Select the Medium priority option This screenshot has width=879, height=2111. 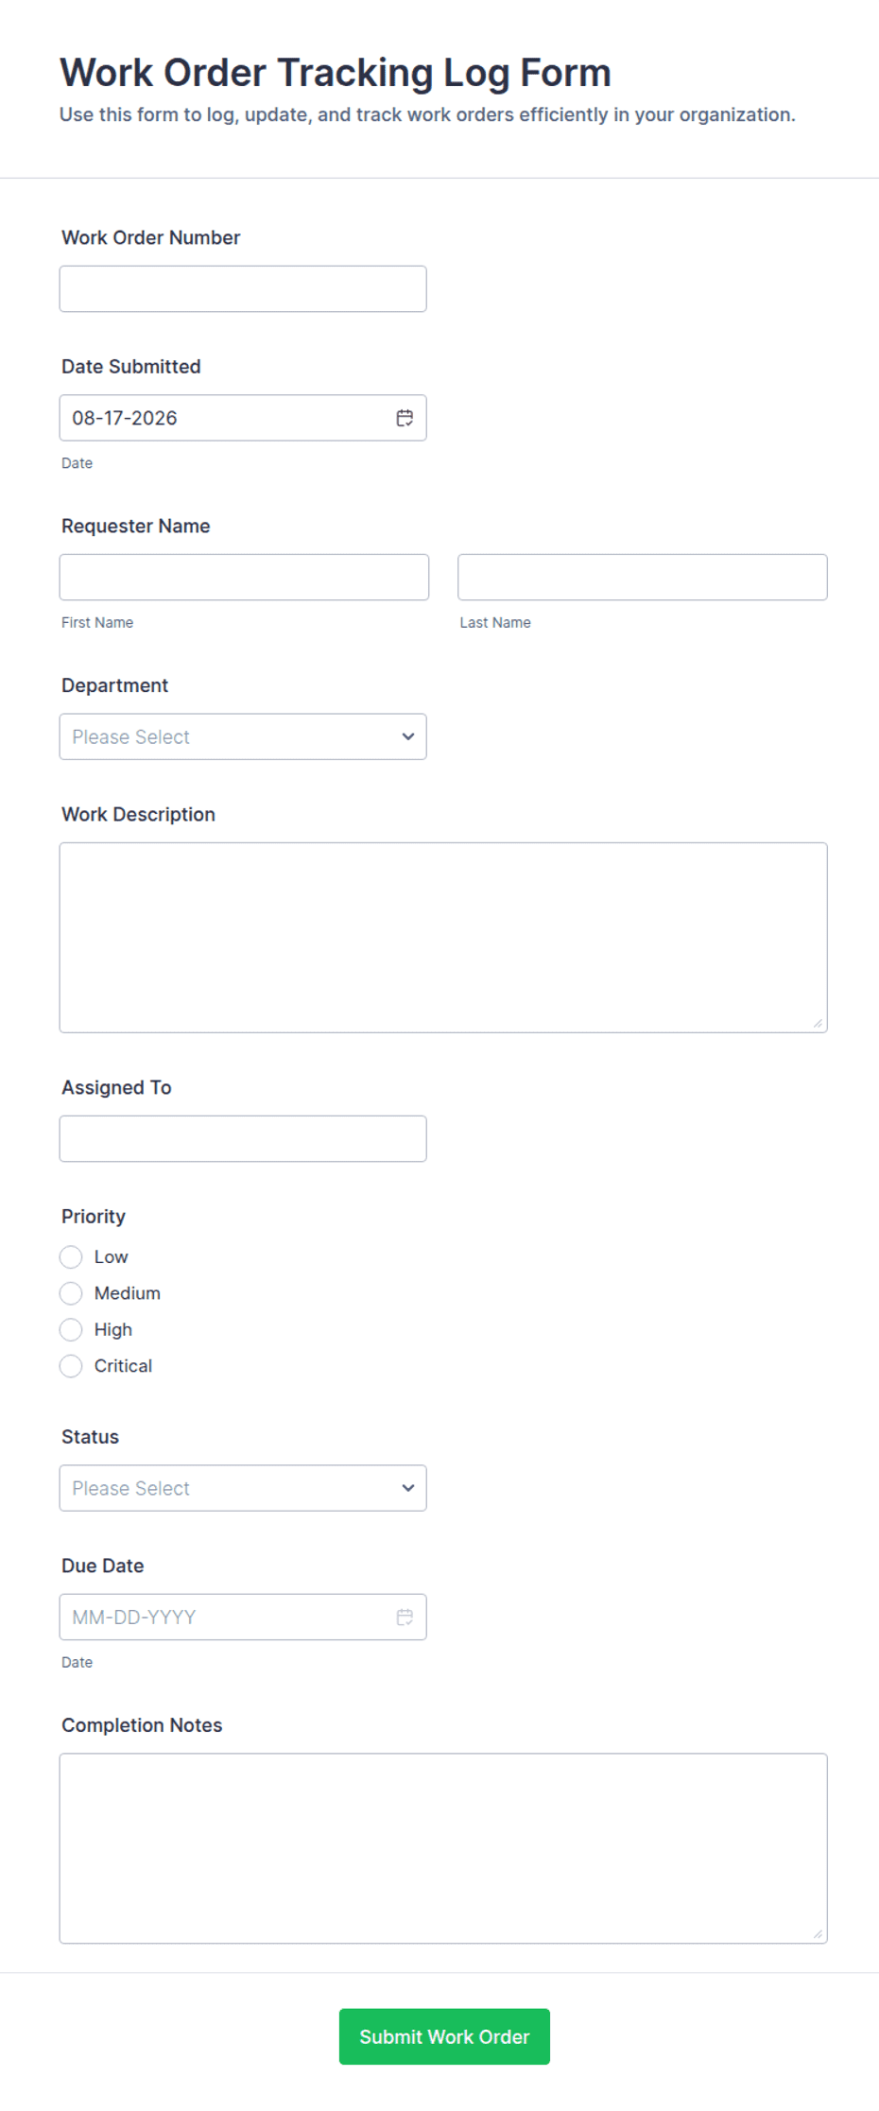pos(71,1292)
